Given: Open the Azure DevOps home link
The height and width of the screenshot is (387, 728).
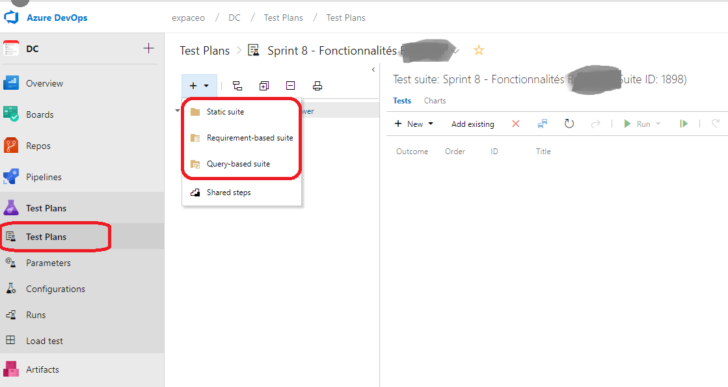Looking at the screenshot, I should click(x=57, y=18).
